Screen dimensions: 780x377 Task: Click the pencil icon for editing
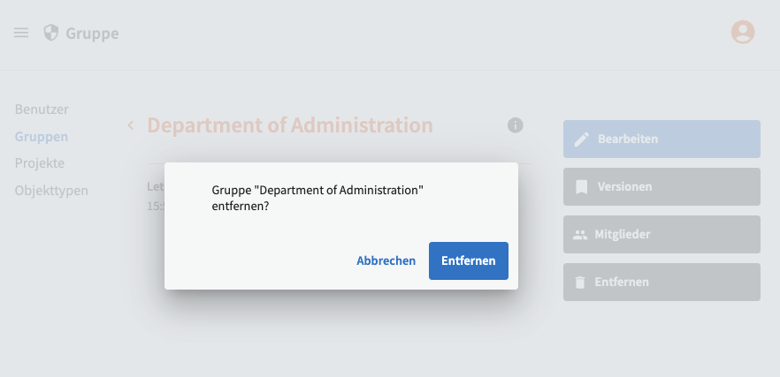581,139
